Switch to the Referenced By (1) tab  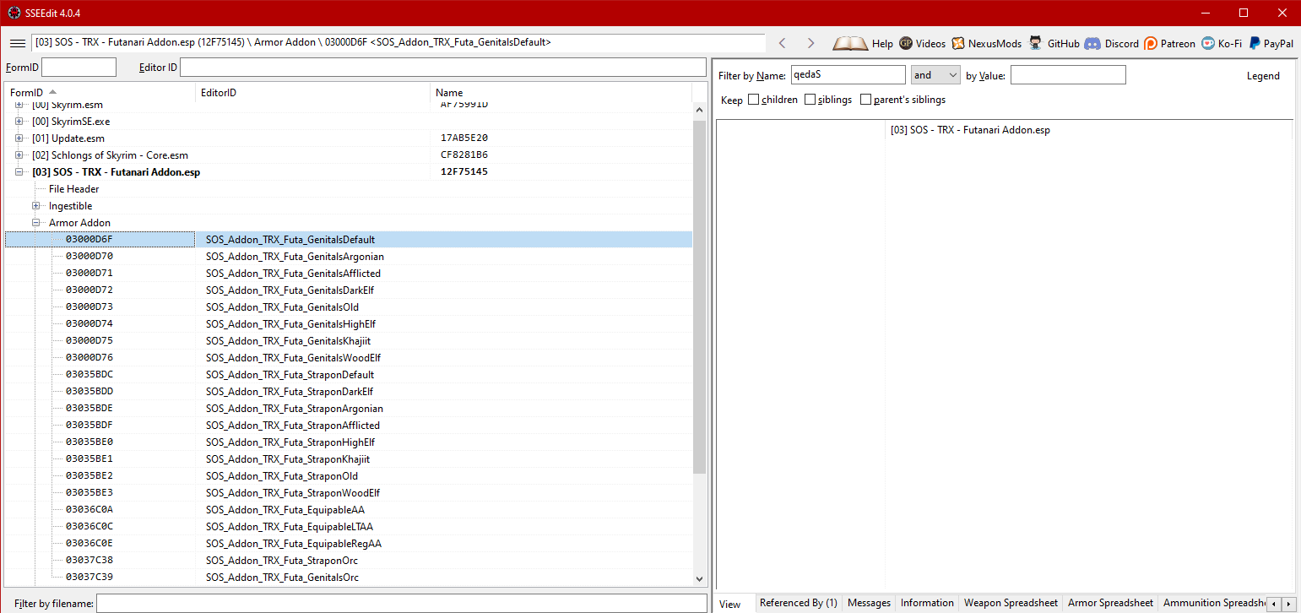click(x=798, y=603)
